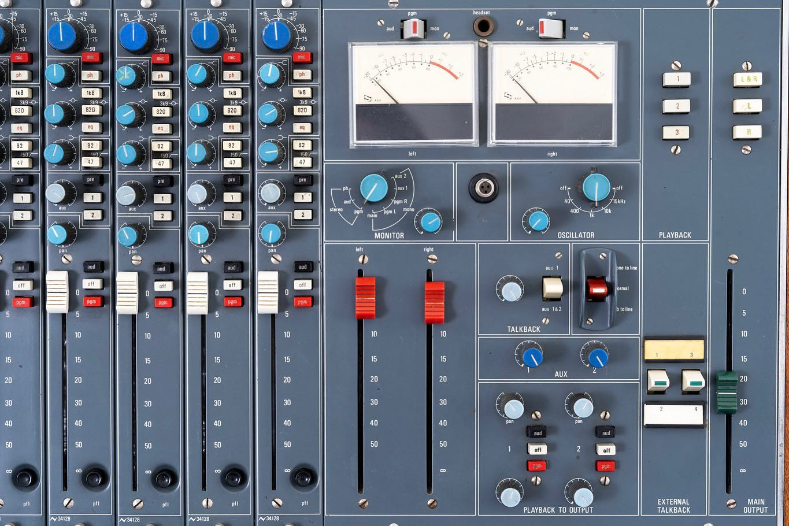Image resolution: width=789 pixels, height=526 pixels.
Task: Grab the red left master fader
Action: click(365, 298)
